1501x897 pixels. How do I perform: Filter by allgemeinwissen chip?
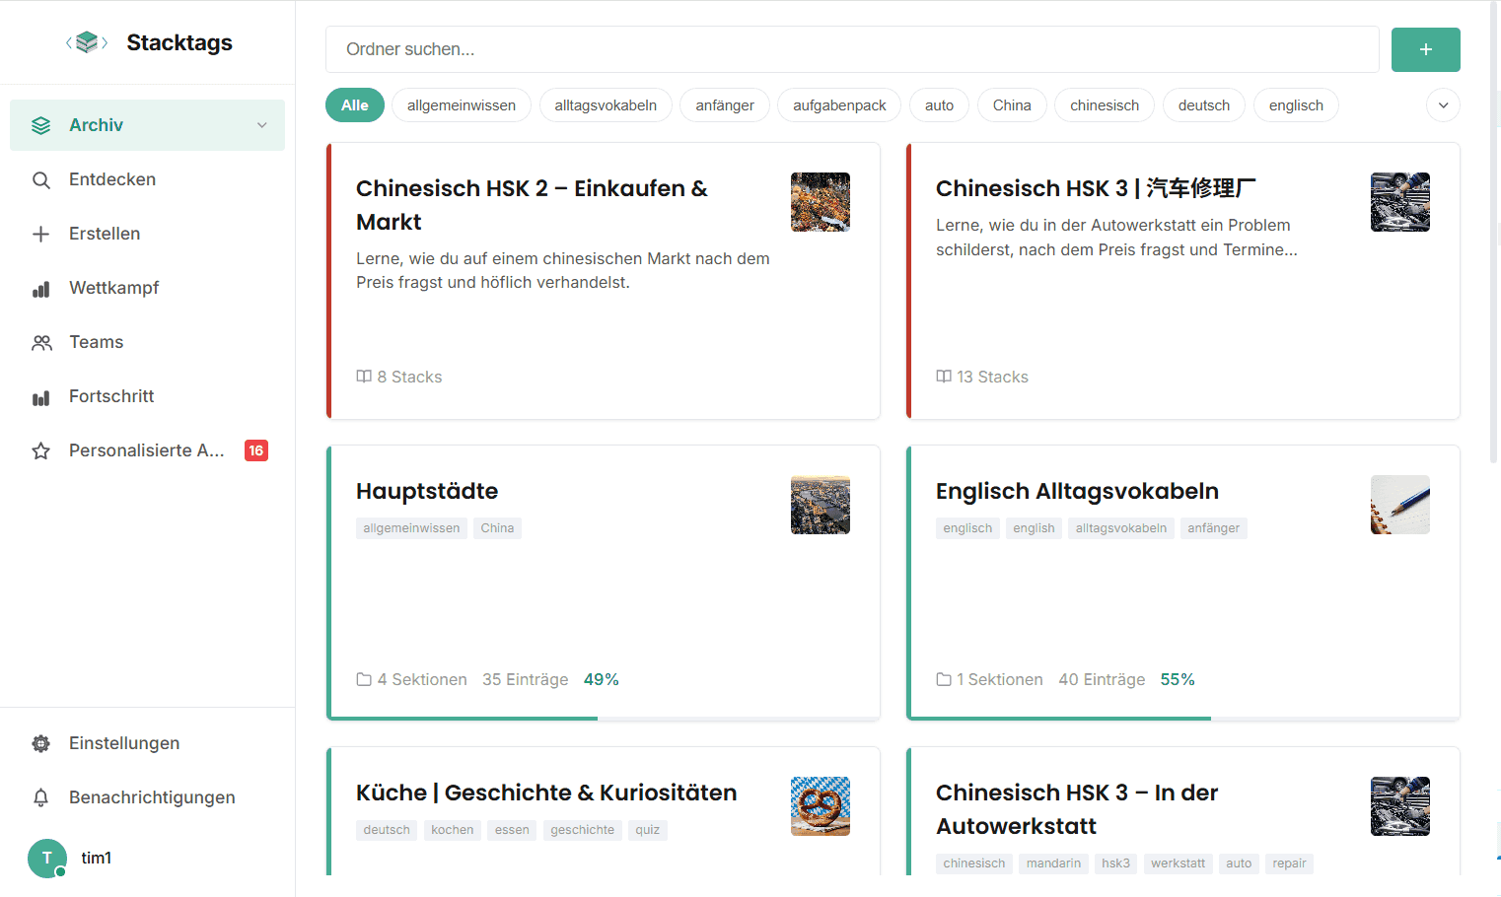pyautogui.click(x=462, y=105)
